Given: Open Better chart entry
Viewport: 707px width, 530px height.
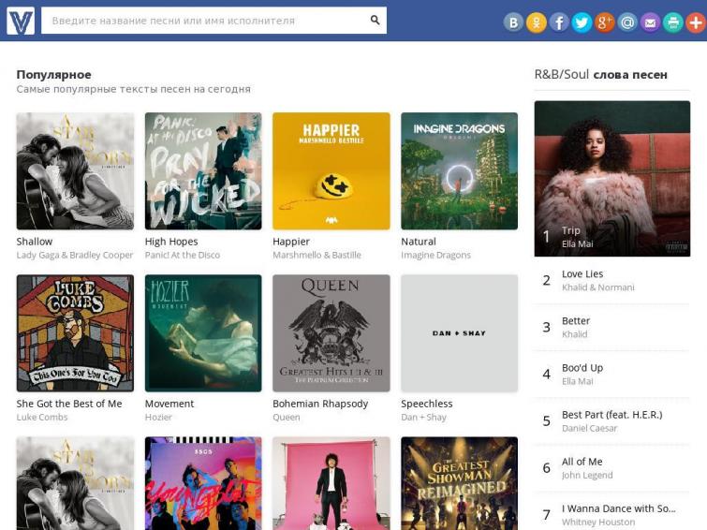Looking at the screenshot, I should 575,320.
